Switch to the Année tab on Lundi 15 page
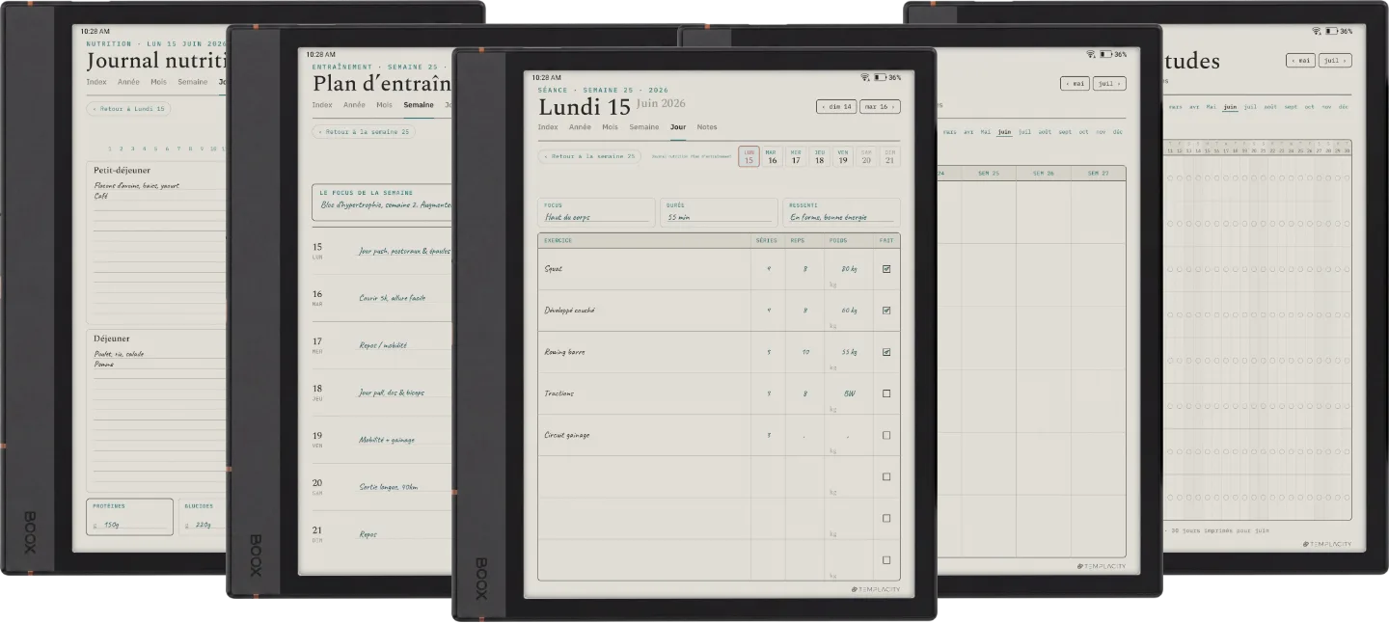This screenshot has height=623, width=1389. [580, 127]
